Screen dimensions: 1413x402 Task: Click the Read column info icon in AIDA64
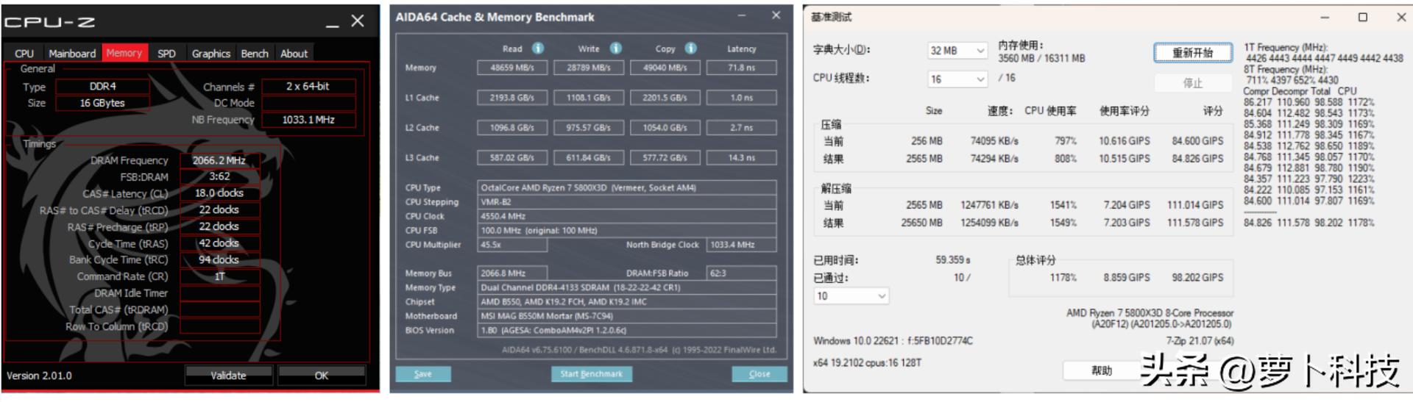pyautogui.click(x=538, y=49)
